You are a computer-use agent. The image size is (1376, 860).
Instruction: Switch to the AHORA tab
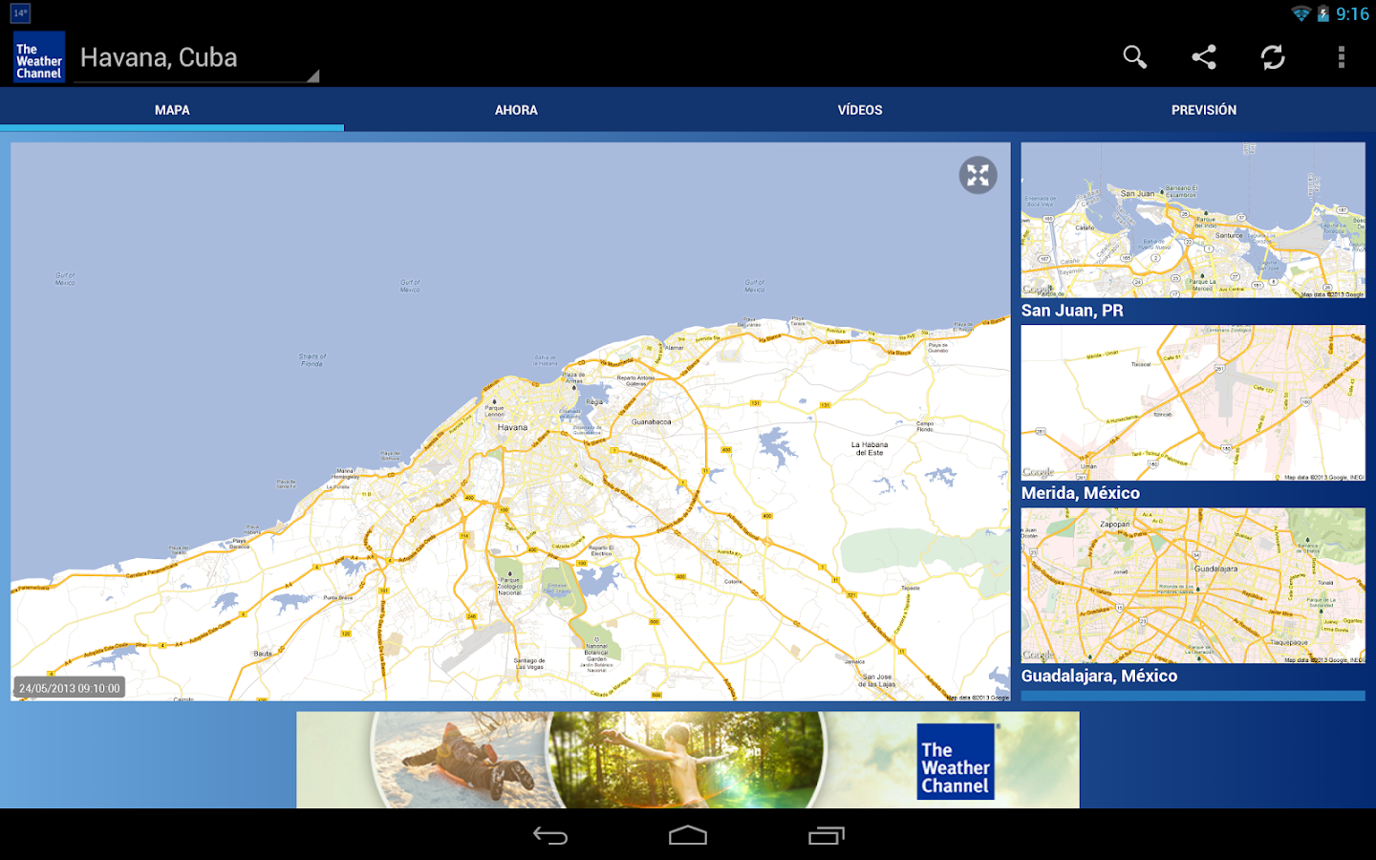pyautogui.click(x=516, y=110)
